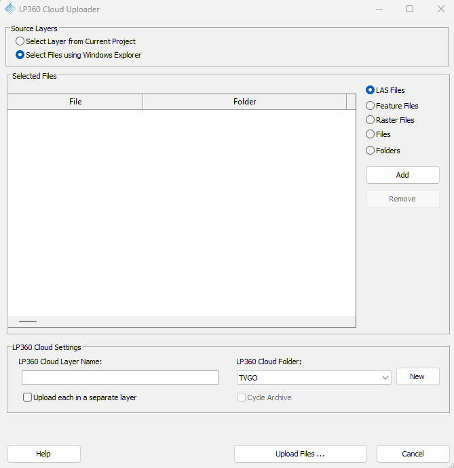Image resolution: width=454 pixels, height=468 pixels.
Task: Sort by the Folder column header
Action: tap(244, 102)
